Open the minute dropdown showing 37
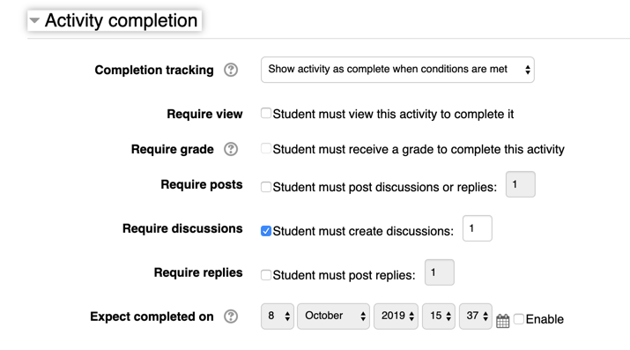This screenshot has width=630, height=350. click(x=476, y=316)
